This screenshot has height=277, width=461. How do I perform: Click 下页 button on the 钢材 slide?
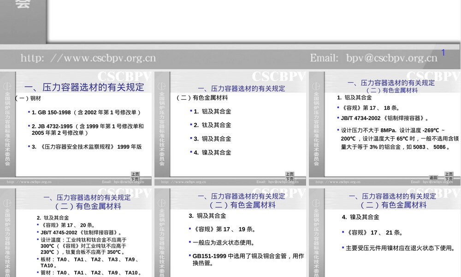point(135,179)
